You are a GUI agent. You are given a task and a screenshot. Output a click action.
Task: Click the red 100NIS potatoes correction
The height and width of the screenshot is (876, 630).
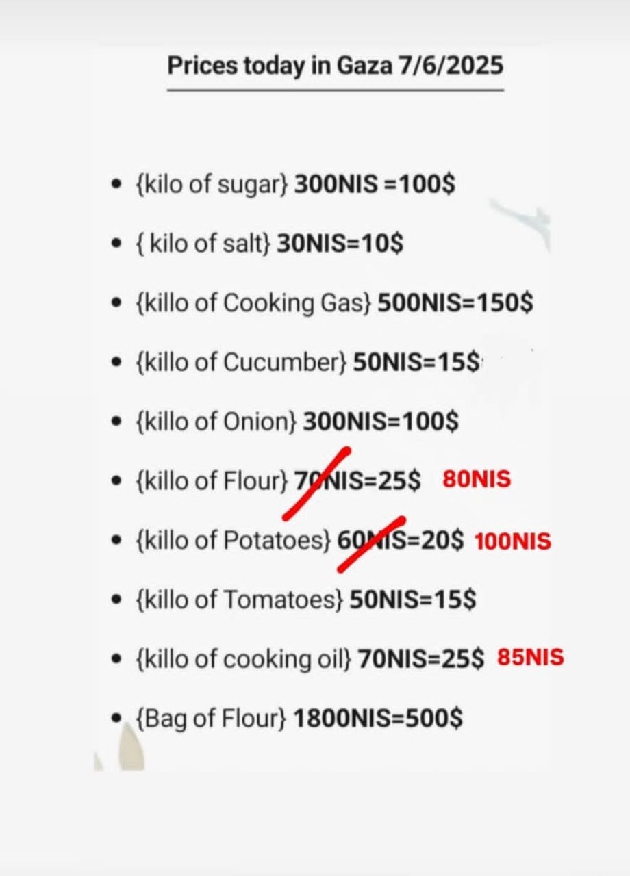click(x=512, y=541)
